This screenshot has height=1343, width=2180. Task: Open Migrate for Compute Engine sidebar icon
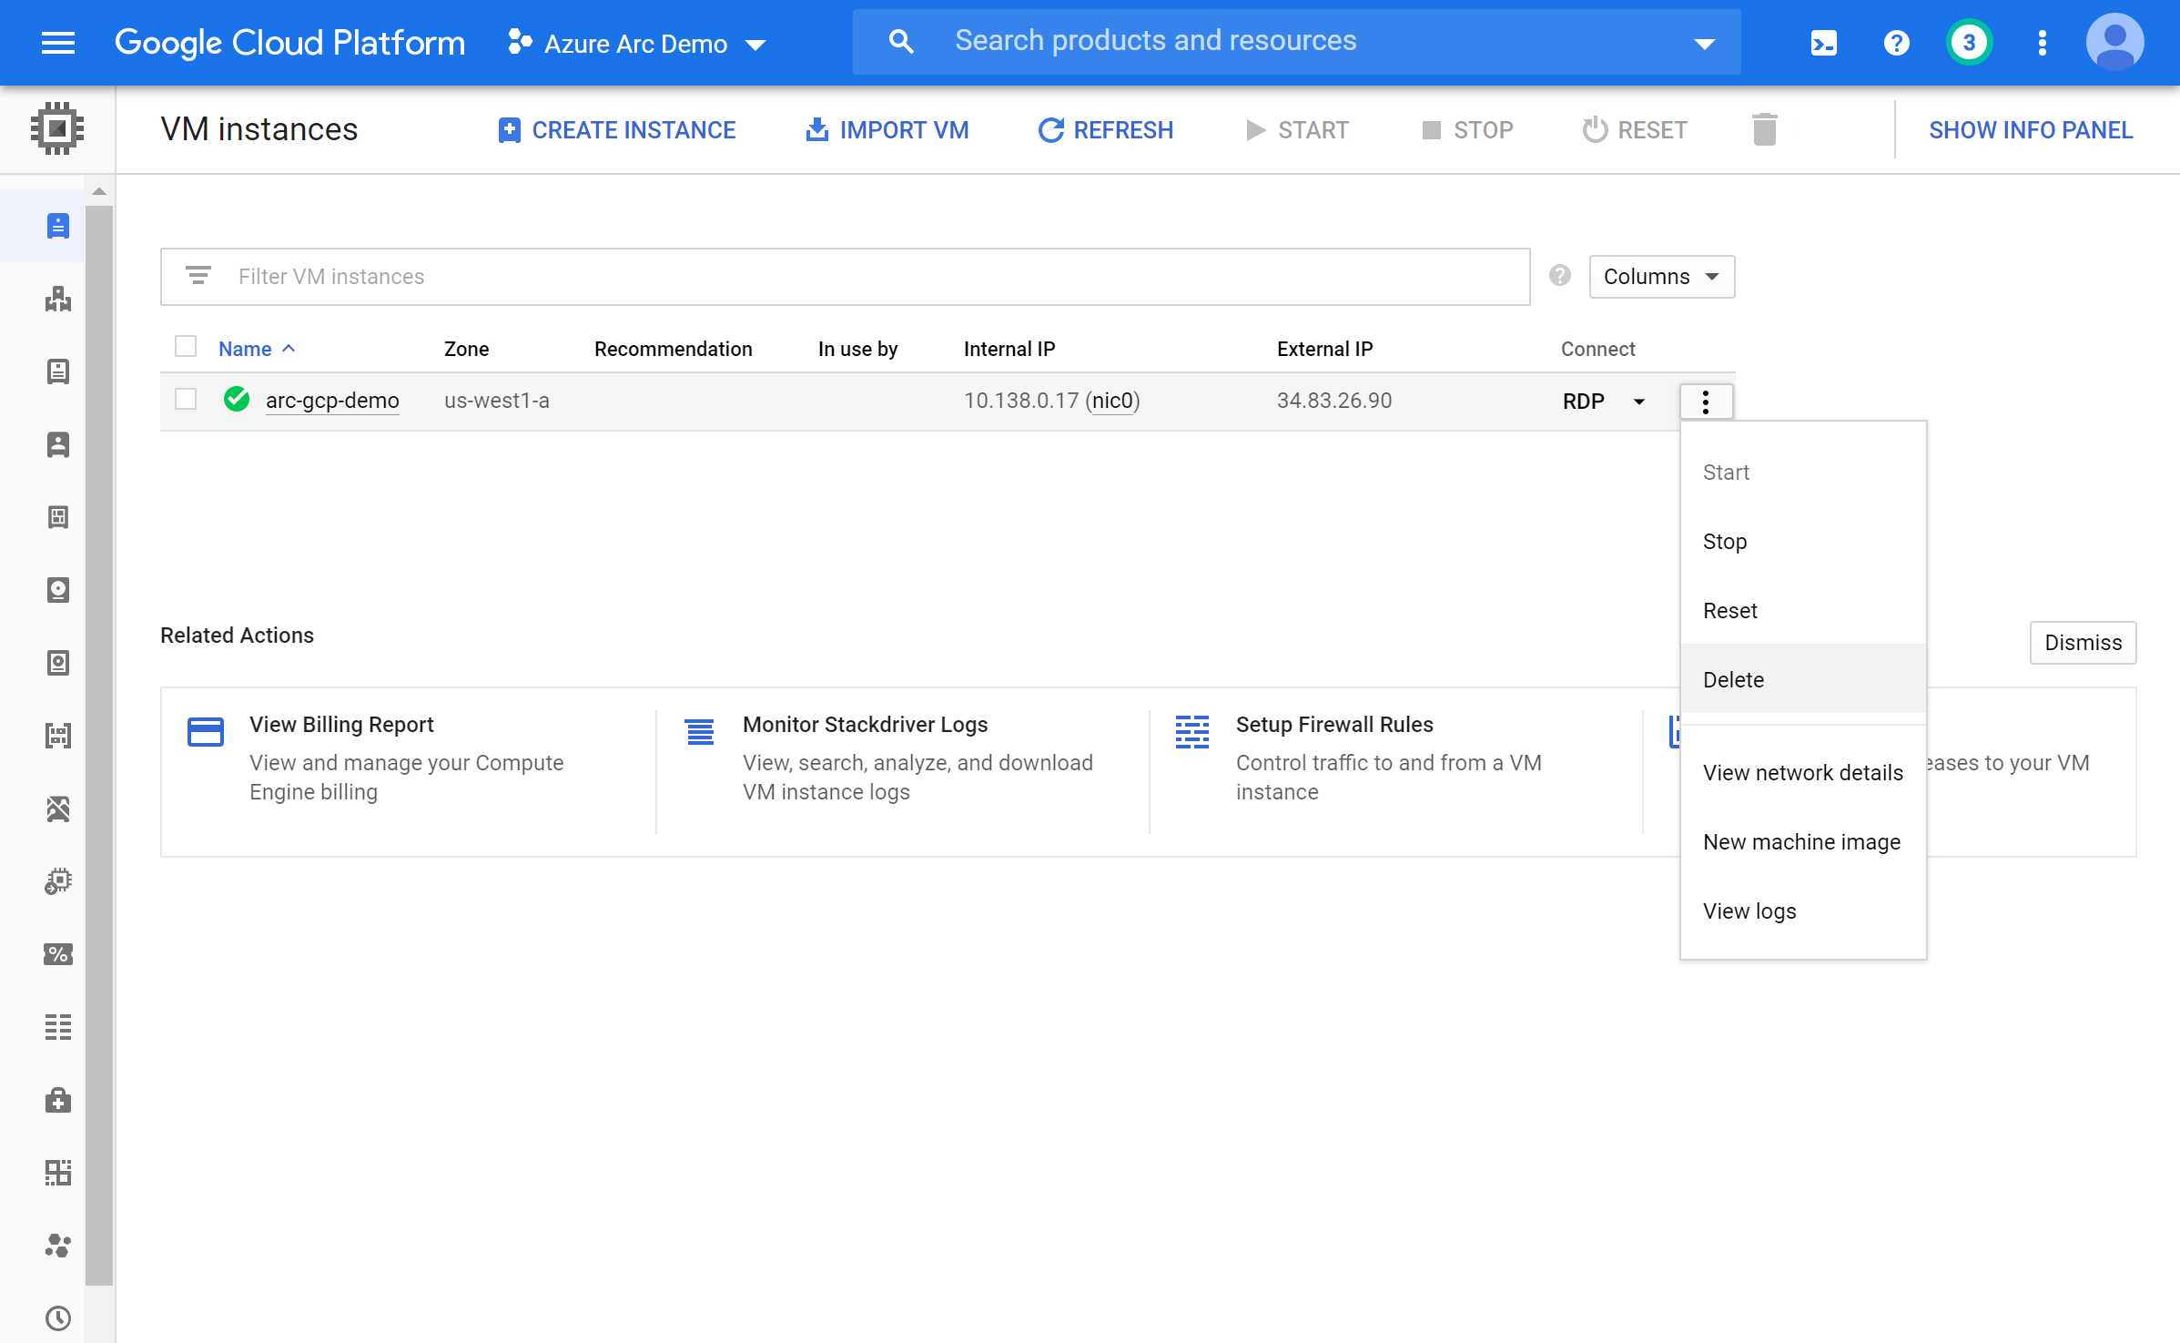[x=58, y=881]
